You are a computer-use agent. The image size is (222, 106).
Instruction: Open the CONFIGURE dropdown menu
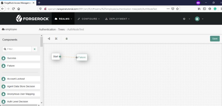click(x=89, y=19)
